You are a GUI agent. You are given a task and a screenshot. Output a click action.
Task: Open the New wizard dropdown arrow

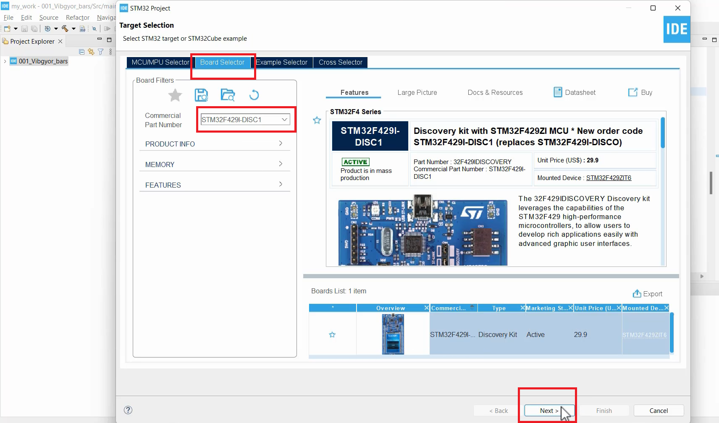[x=16, y=29]
